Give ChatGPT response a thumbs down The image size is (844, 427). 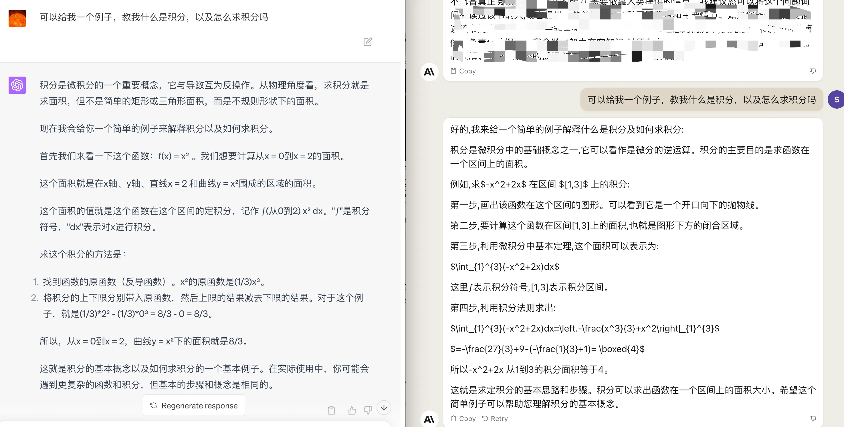[x=368, y=410]
